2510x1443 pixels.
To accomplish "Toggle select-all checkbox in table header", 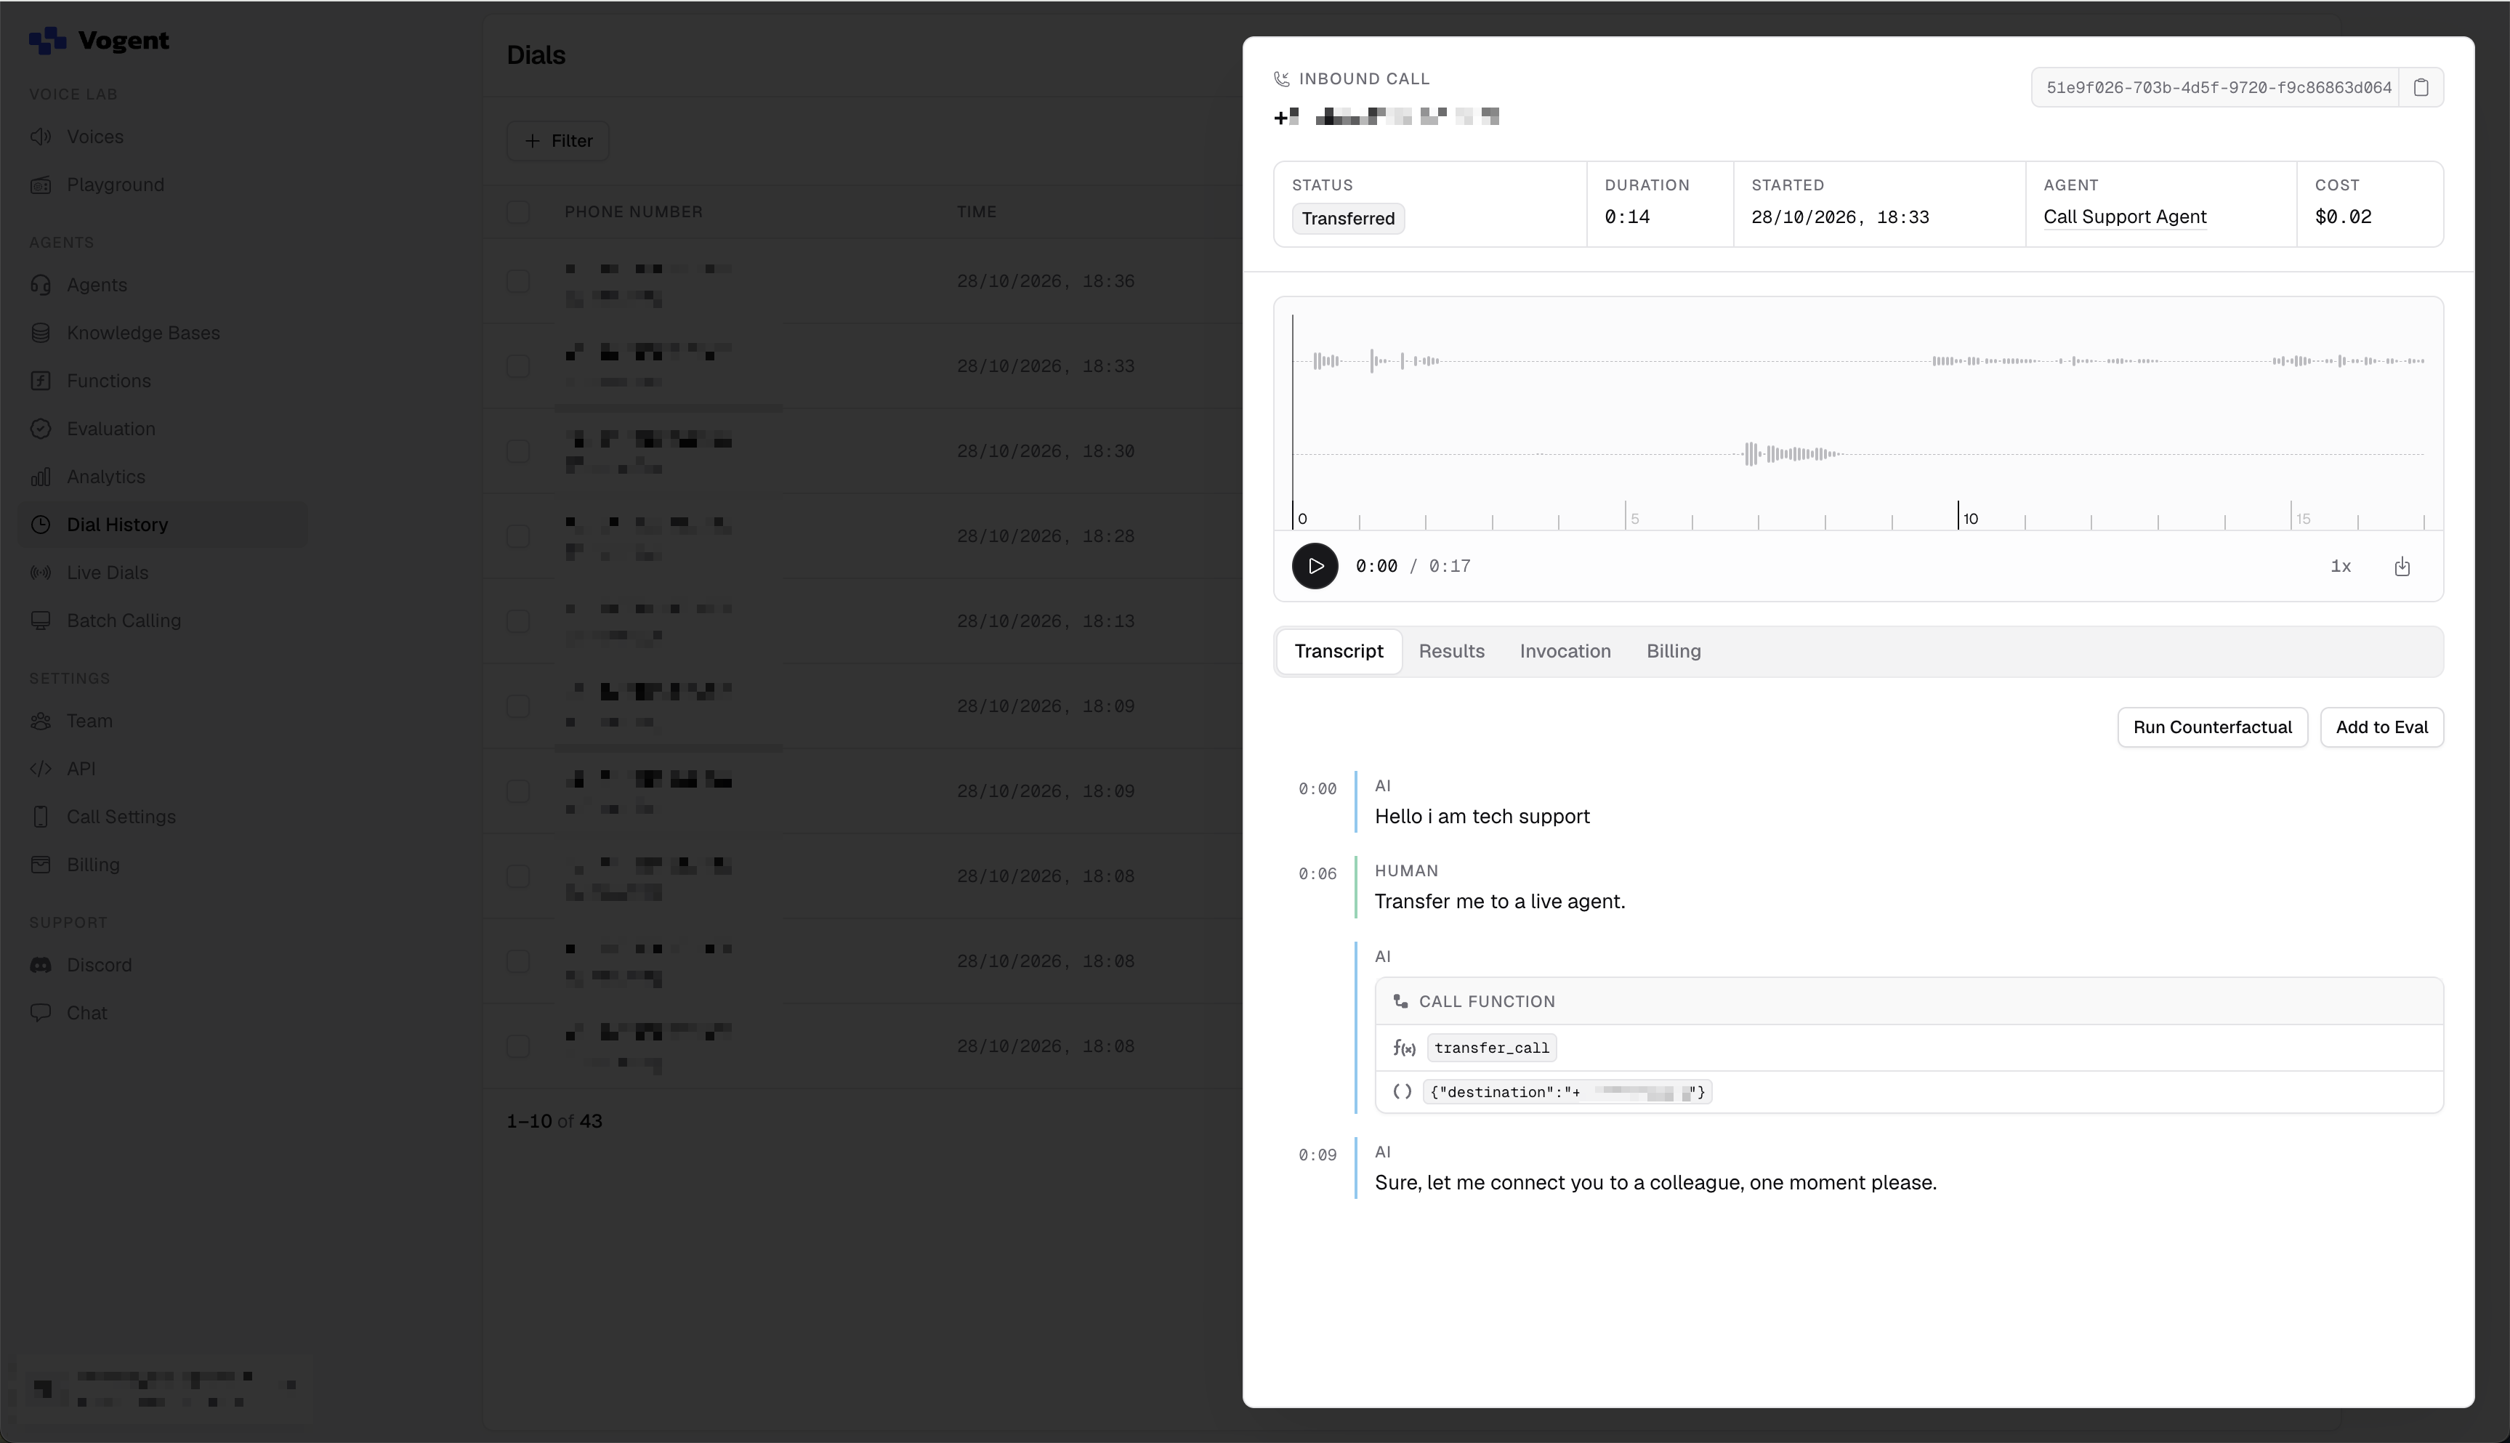I will tap(518, 212).
